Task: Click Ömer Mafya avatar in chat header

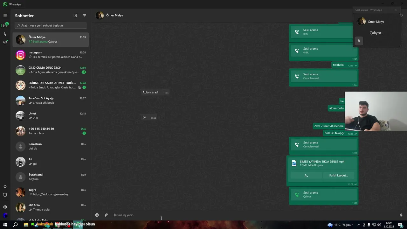Action: point(100,15)
